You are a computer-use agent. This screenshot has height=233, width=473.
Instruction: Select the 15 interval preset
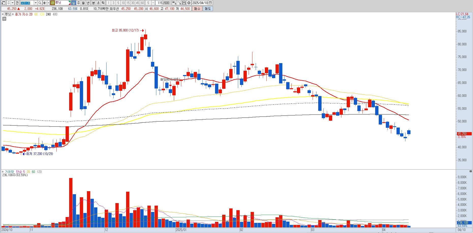pos(128,3)
